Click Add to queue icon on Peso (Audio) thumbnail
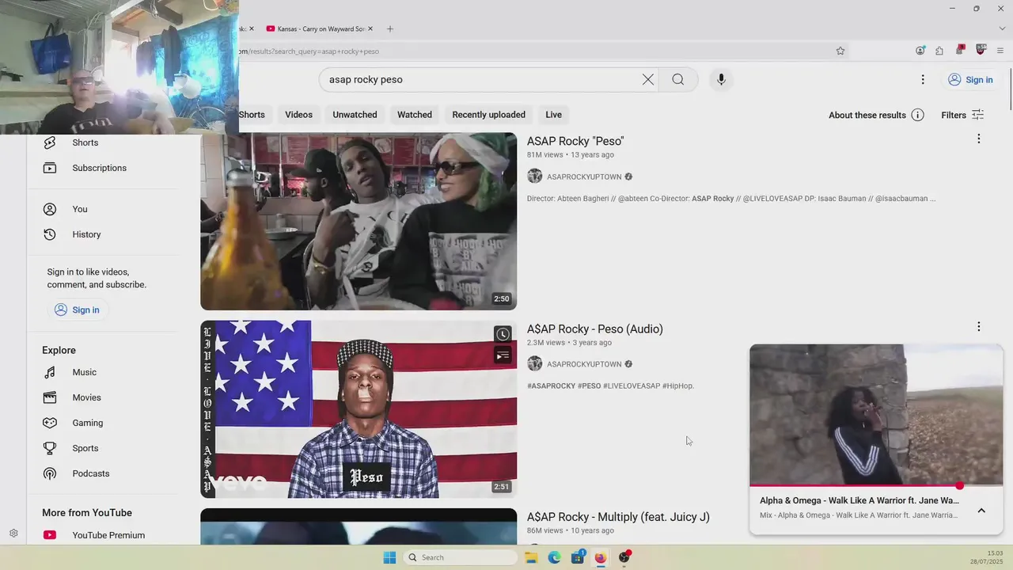 (x=503, y=355)
